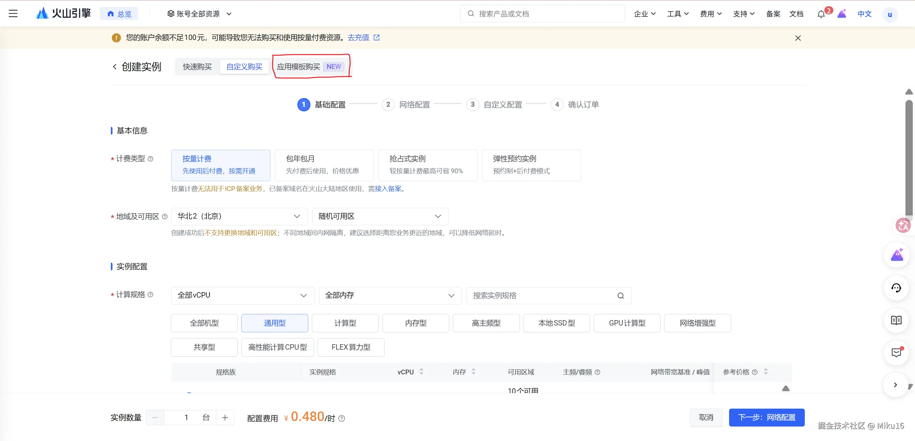Select the 包年包月 billing type

324,165
